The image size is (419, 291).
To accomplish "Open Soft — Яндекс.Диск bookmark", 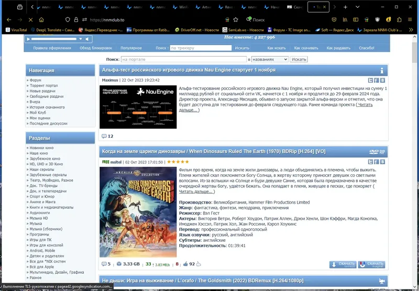I will click(x=334, y=30).
